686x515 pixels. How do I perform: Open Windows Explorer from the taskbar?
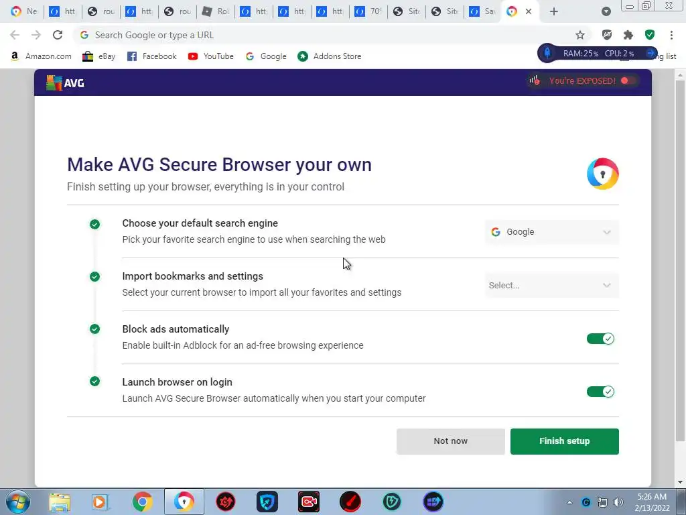point(60,502)
